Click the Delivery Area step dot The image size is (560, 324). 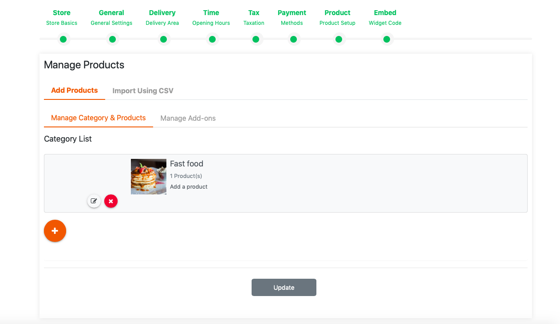point(163,40)
